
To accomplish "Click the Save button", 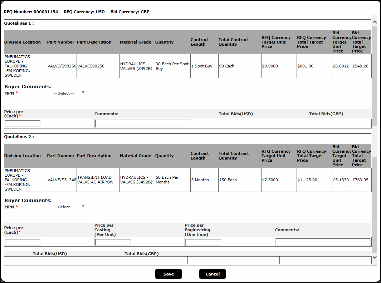I will click(168, 274).
